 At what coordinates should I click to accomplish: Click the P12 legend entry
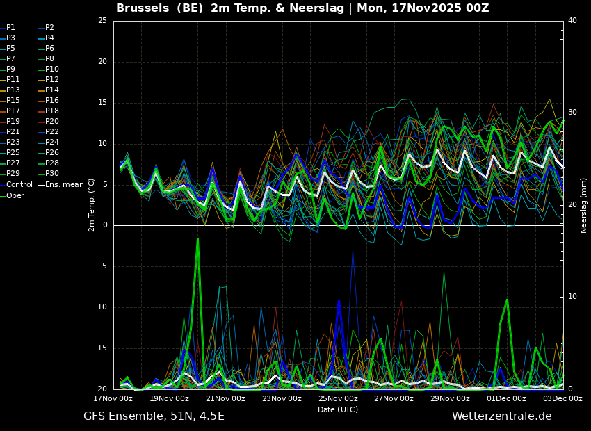click(52, 80)
